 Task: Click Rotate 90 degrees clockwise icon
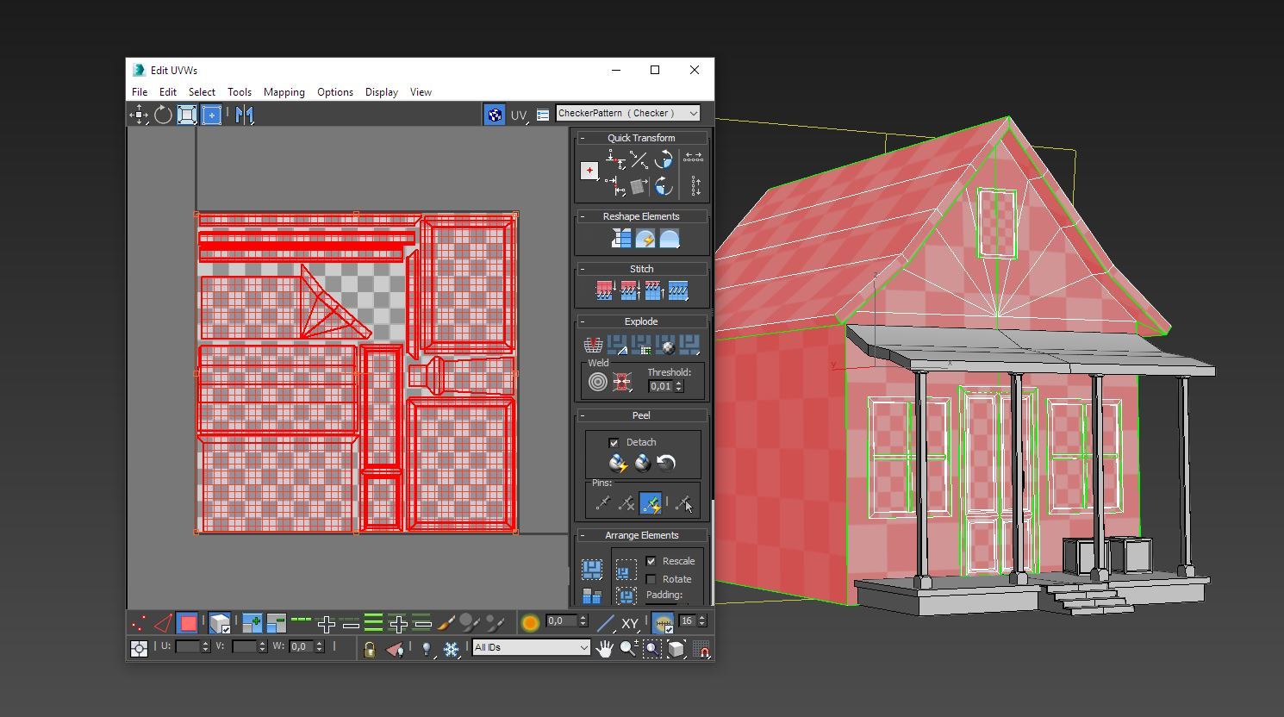[x=663, y=185]
